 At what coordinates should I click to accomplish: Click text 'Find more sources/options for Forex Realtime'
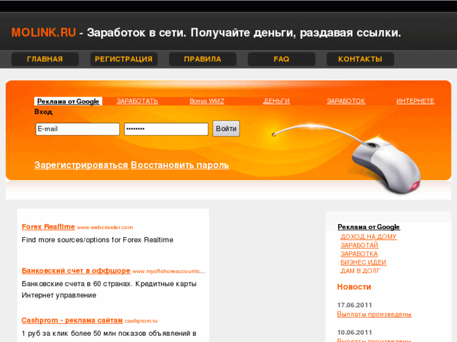point(97,240)
